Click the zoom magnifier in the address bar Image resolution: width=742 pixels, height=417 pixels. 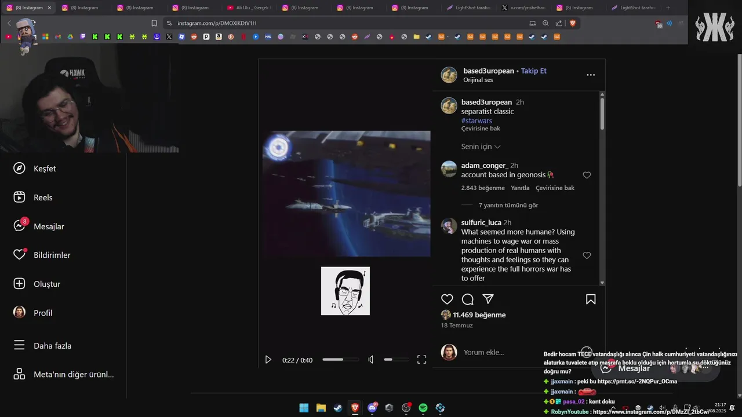[545, 23]
